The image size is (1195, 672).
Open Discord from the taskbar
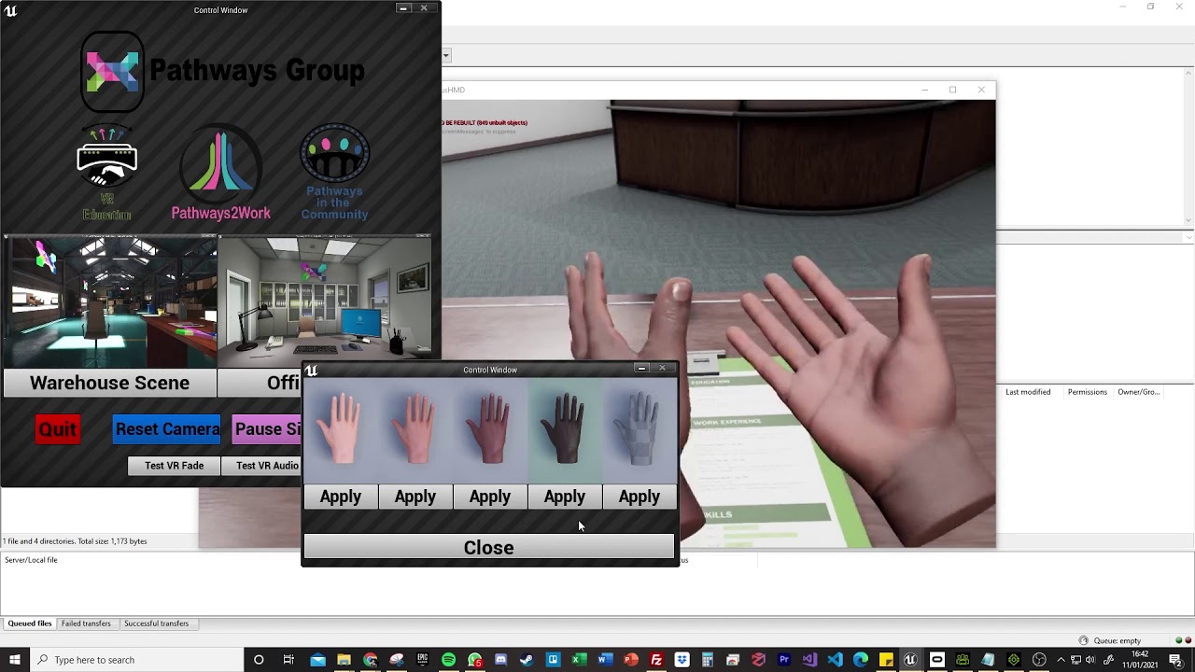(500, 660)
